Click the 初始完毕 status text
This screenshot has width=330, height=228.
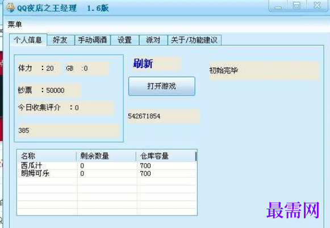pos(223,71)
